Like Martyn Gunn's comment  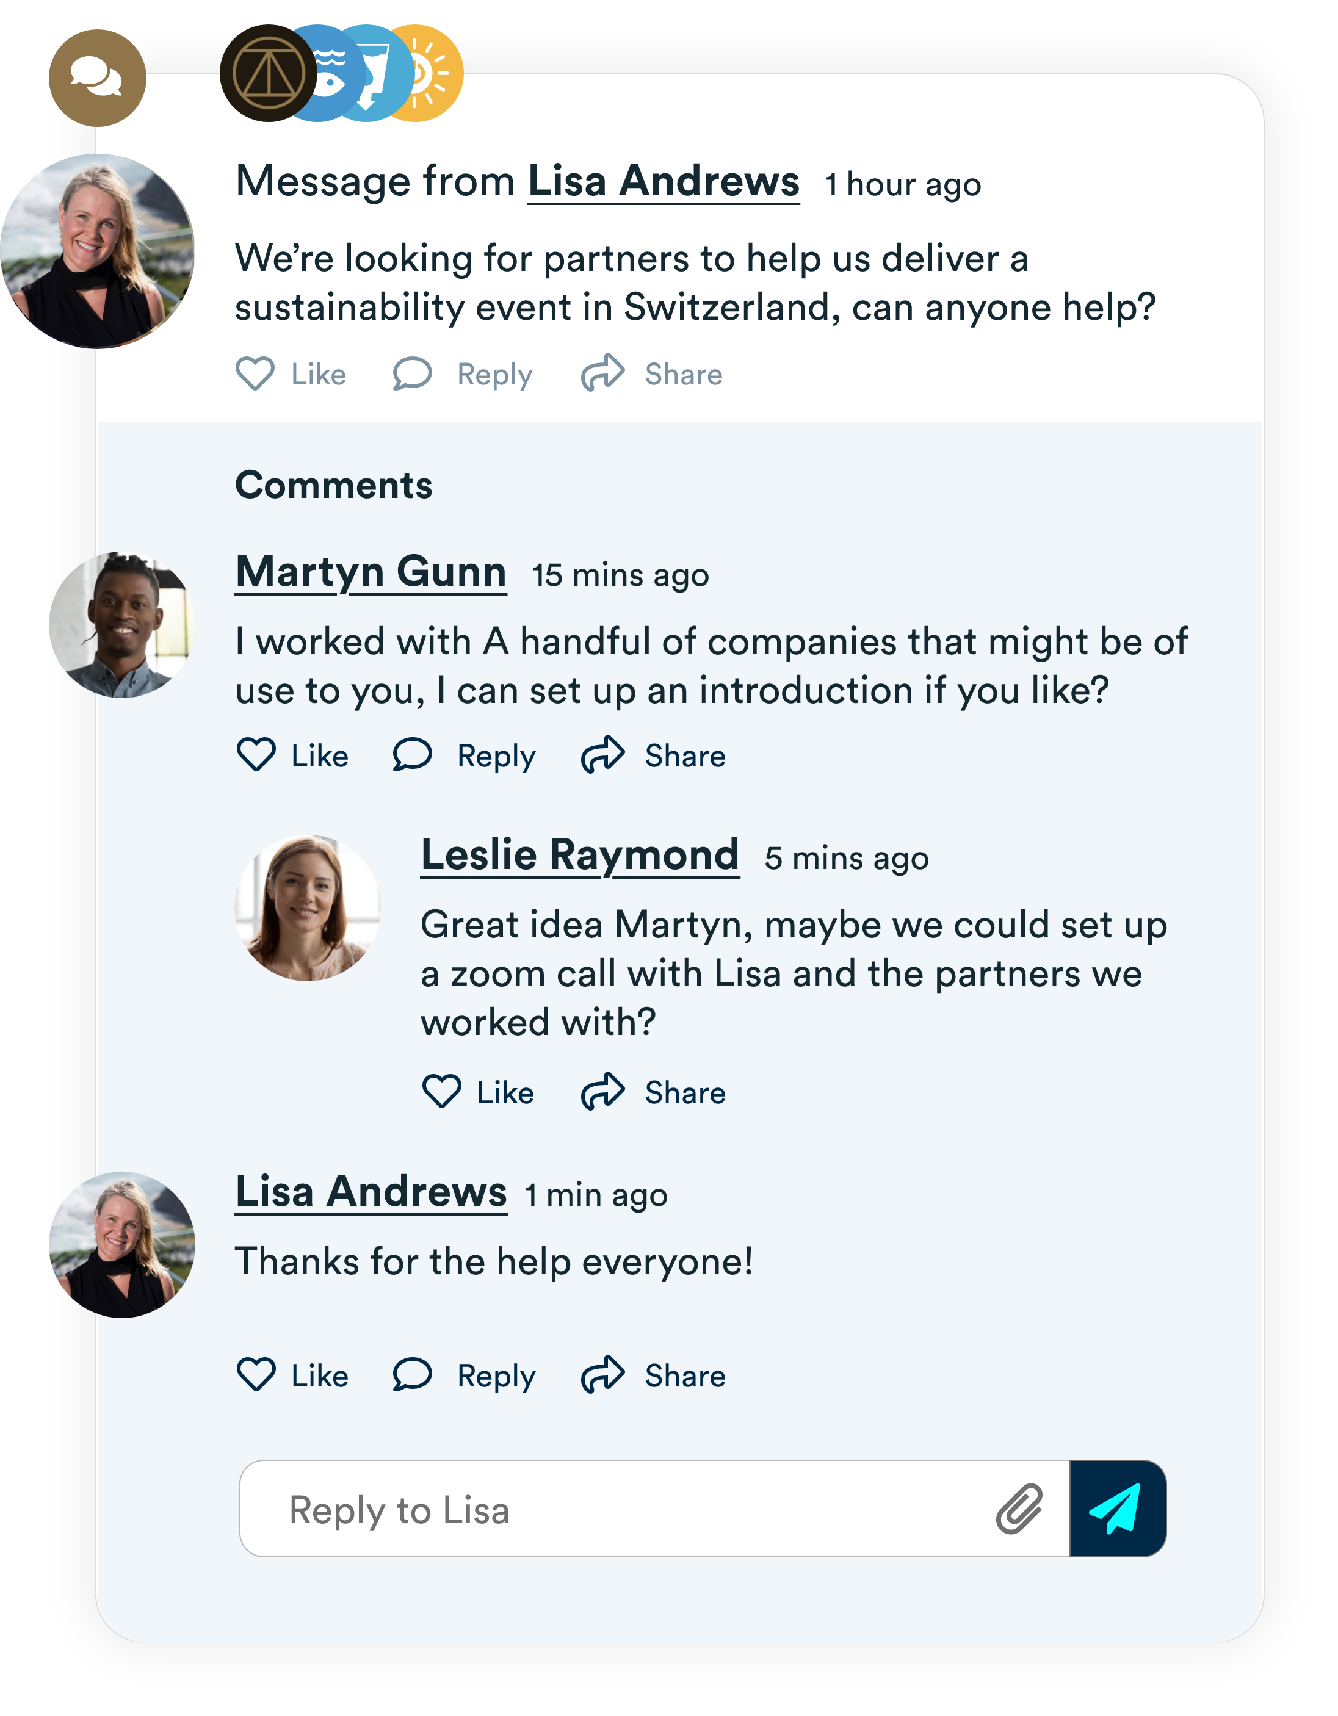292,756
